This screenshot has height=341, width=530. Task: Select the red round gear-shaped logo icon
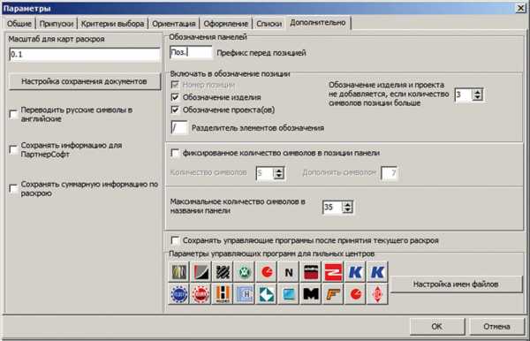pos(201,293)
